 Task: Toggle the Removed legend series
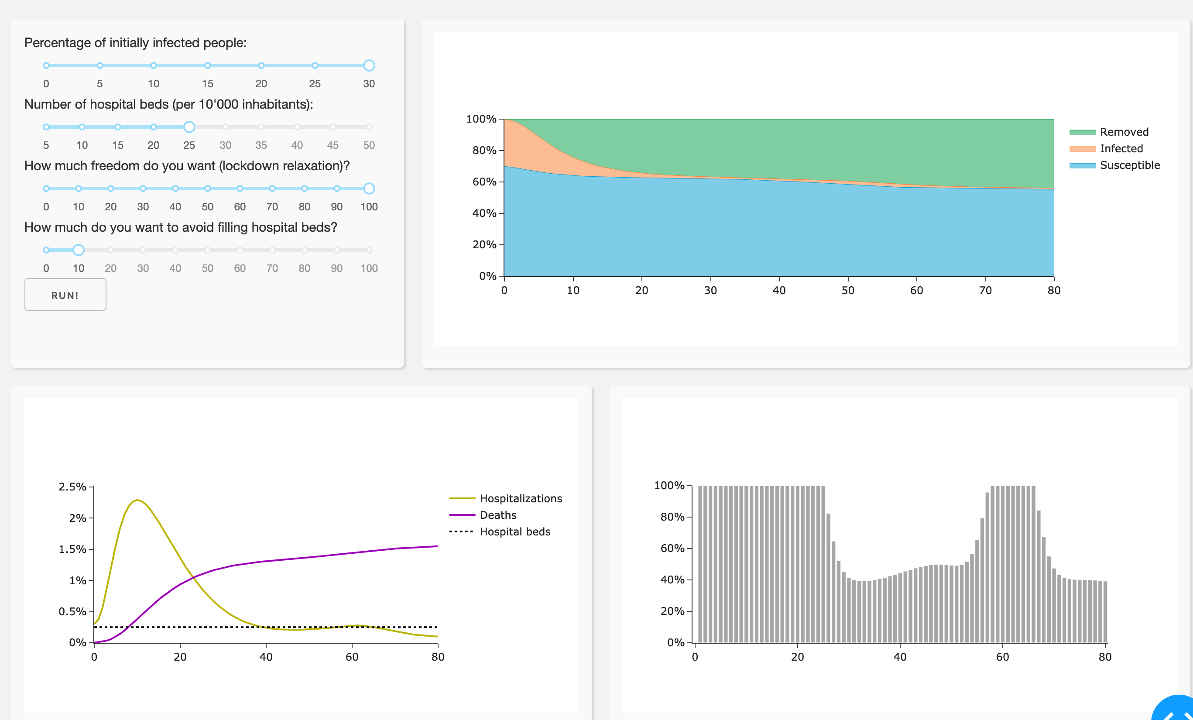click(1123, 132)
